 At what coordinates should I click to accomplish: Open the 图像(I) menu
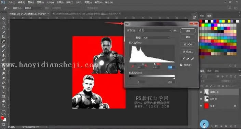(31, 2)
